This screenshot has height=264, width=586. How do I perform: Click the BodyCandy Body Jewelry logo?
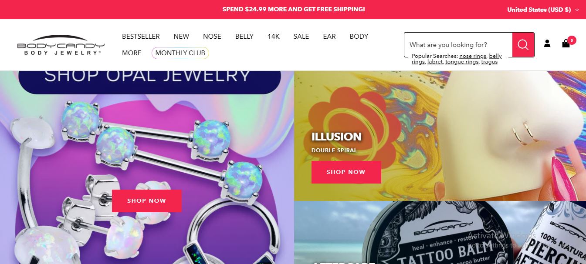[61, 45]
